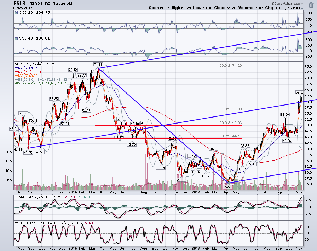
Task: Click the MACD(12,26,9) indicator label
Action: coord(34,197)
